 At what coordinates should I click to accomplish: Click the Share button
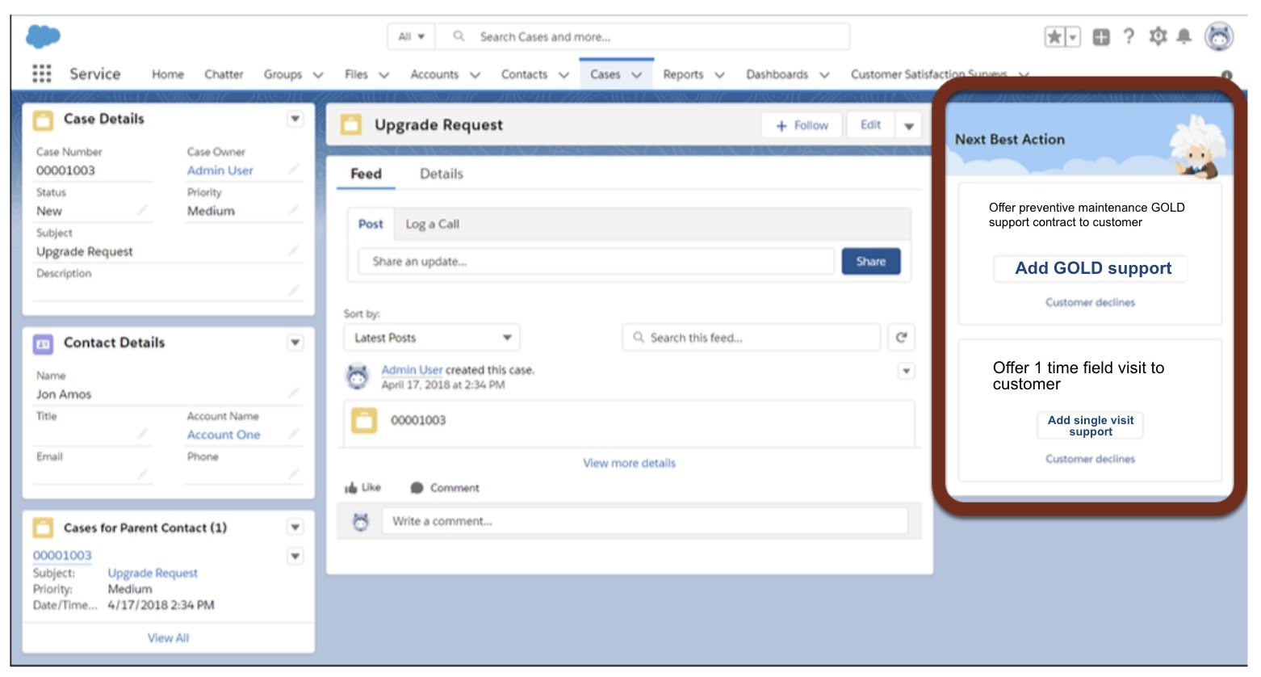pos(871,262)
